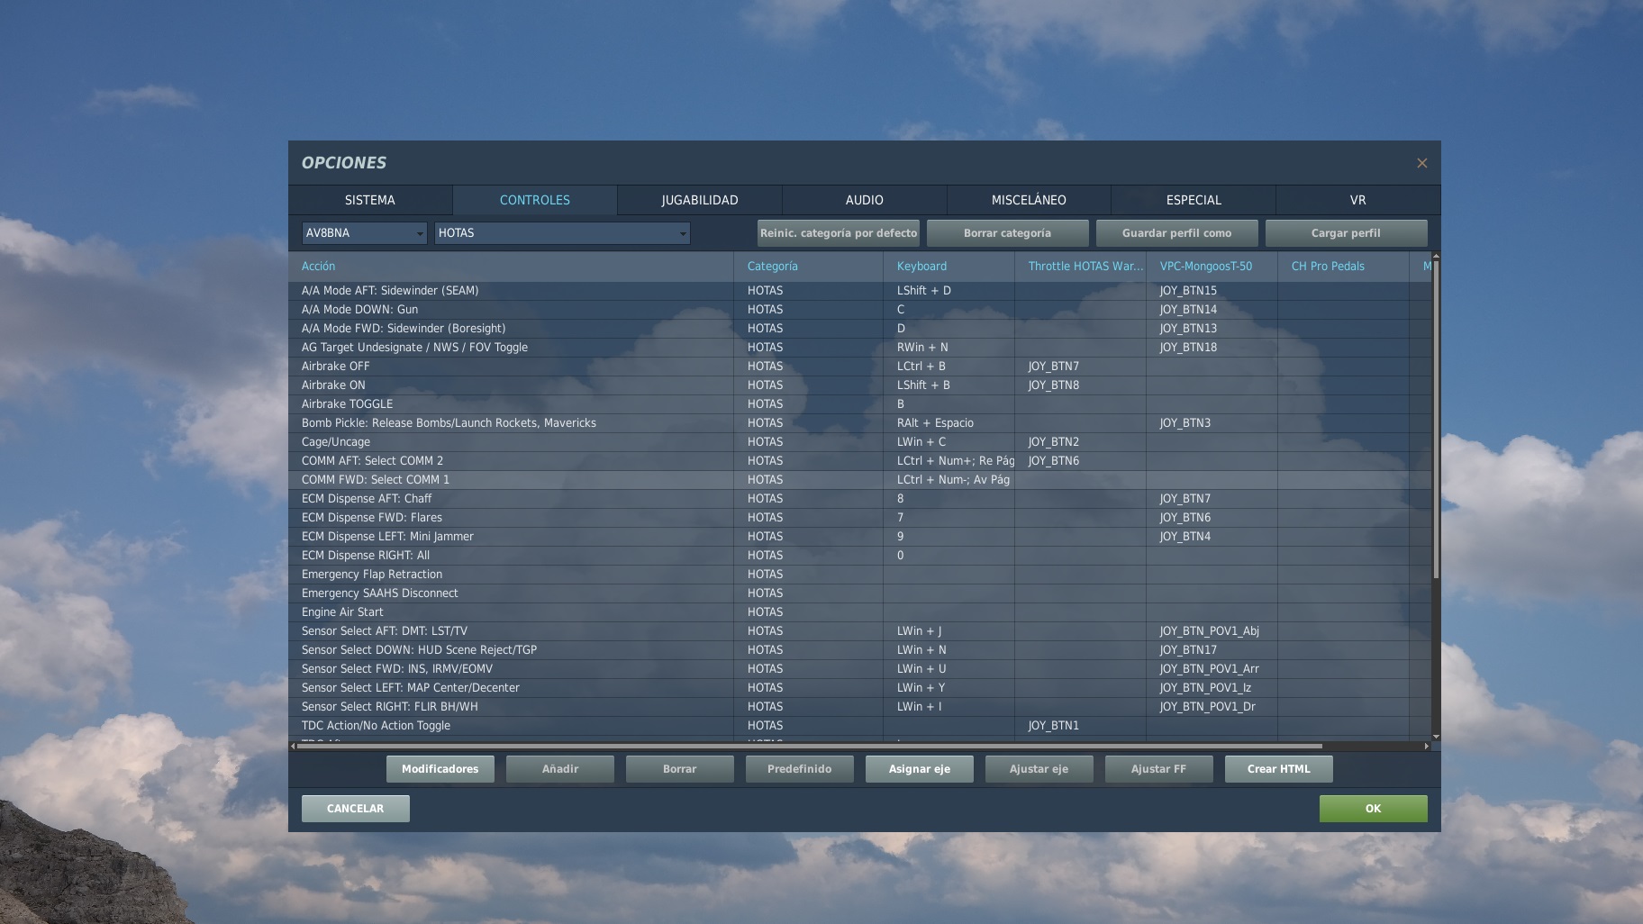Image resolution: width=1643 pixels, height=924 pixels.
Task: Click the scroll-down arrow of the vertical scrollbar
Action: tap(1436, 737)
